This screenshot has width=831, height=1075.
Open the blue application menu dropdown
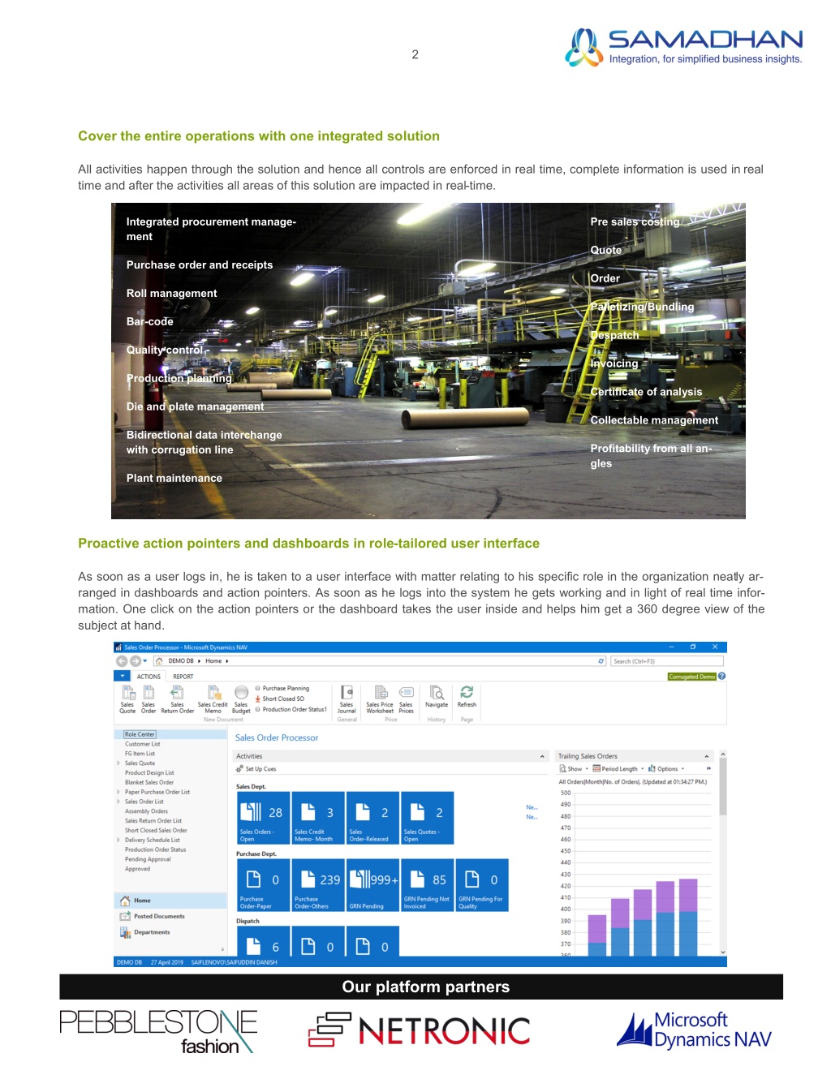122,676
